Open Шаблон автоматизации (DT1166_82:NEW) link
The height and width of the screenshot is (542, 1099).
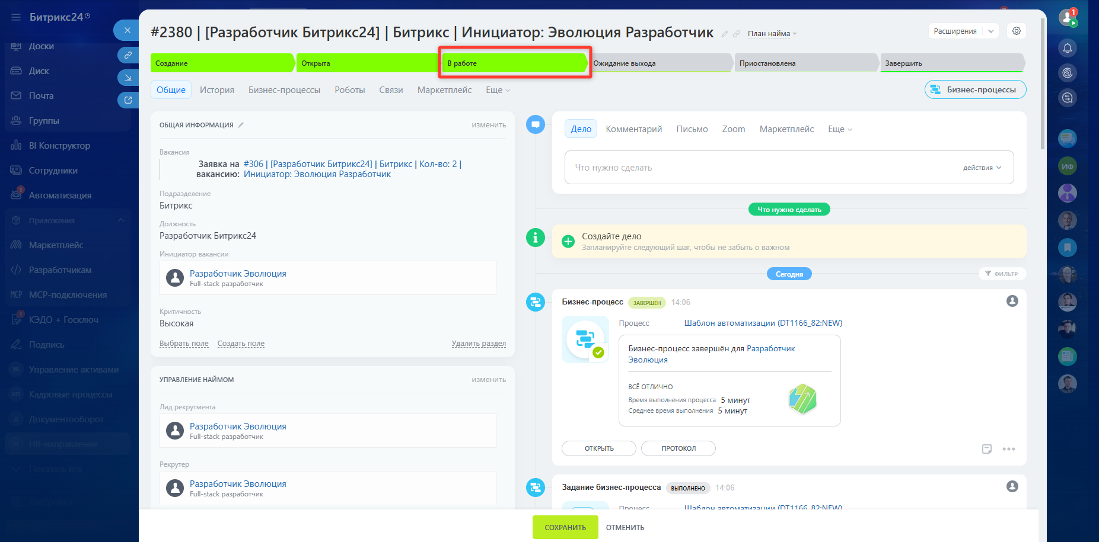pyautogui.click(x=763, y=323)
